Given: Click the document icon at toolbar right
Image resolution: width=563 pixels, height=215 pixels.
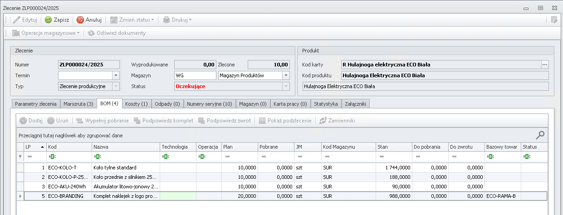Looking at the screenshot, I should pos(554,20).
